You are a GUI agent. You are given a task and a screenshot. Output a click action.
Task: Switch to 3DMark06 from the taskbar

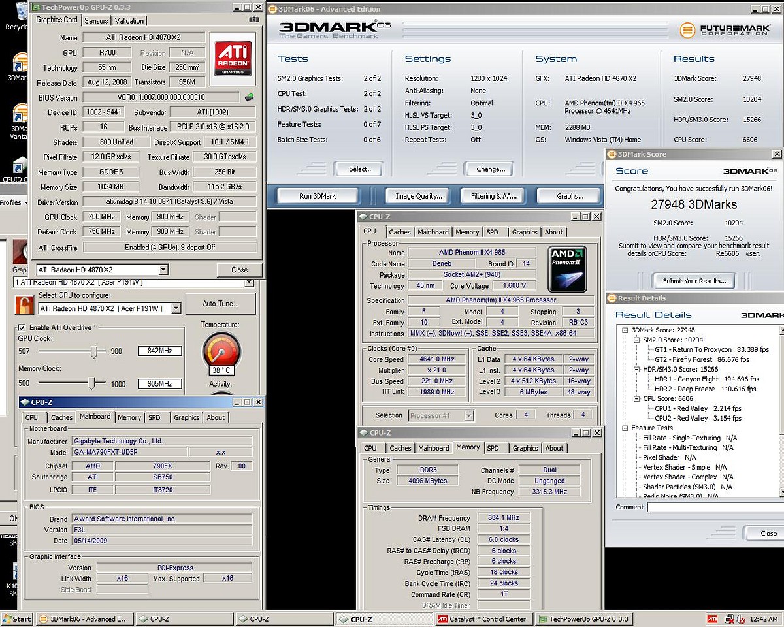click(x=84, y=619)
